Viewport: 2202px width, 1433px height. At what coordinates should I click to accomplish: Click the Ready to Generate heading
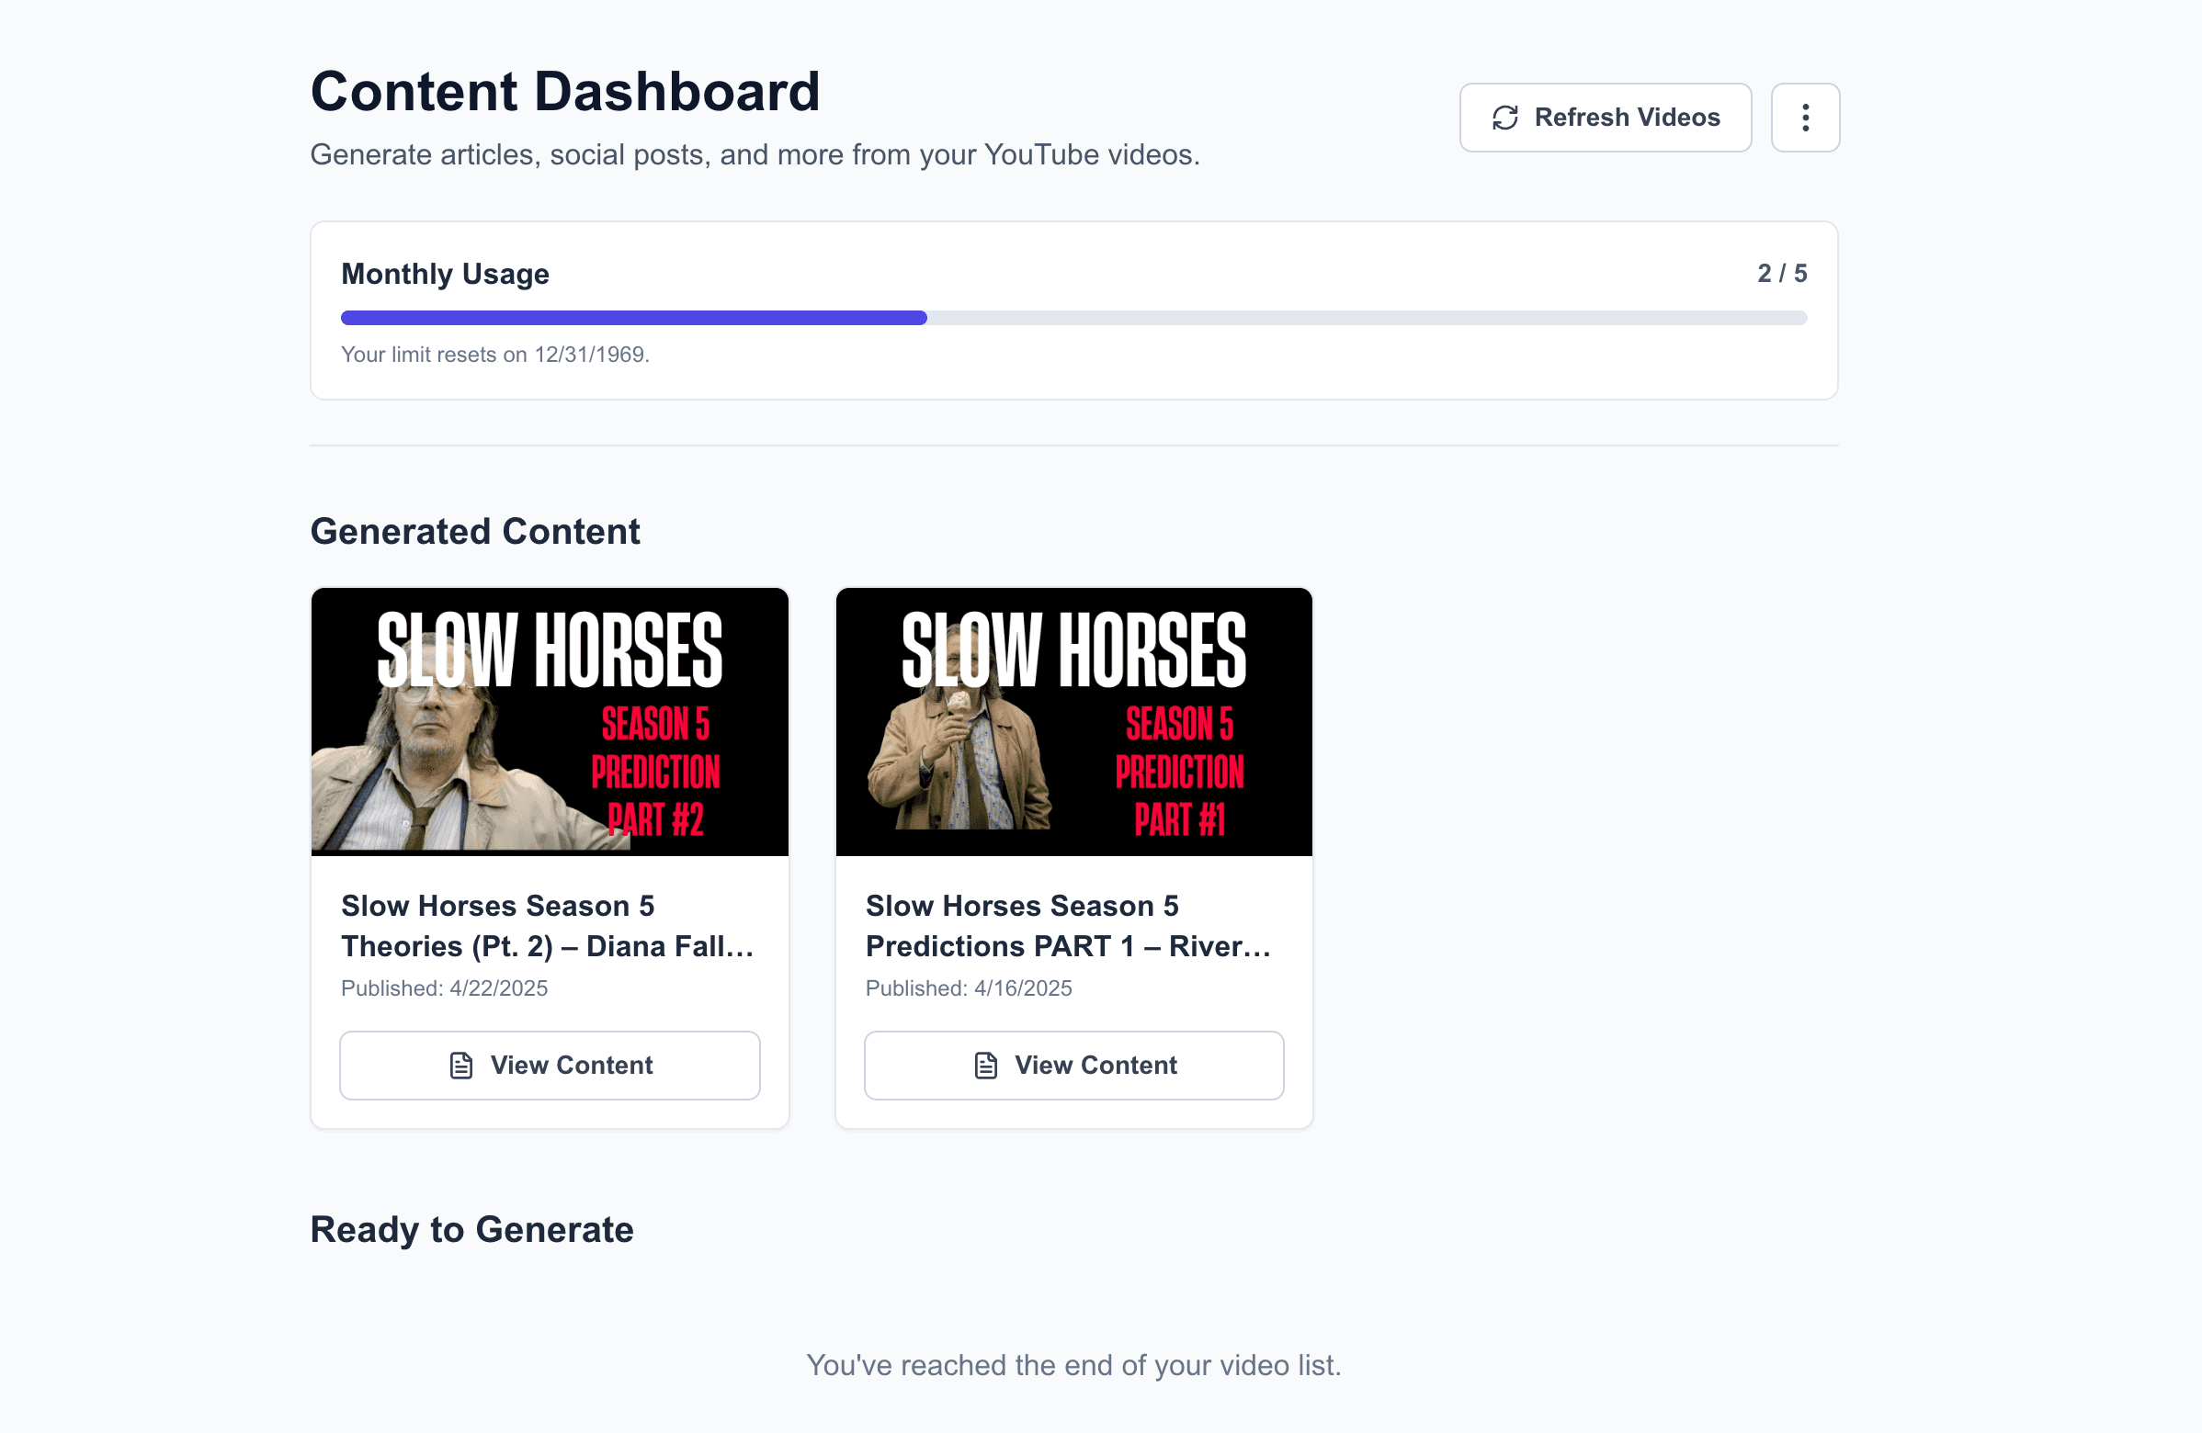(x=471, y=1230)
